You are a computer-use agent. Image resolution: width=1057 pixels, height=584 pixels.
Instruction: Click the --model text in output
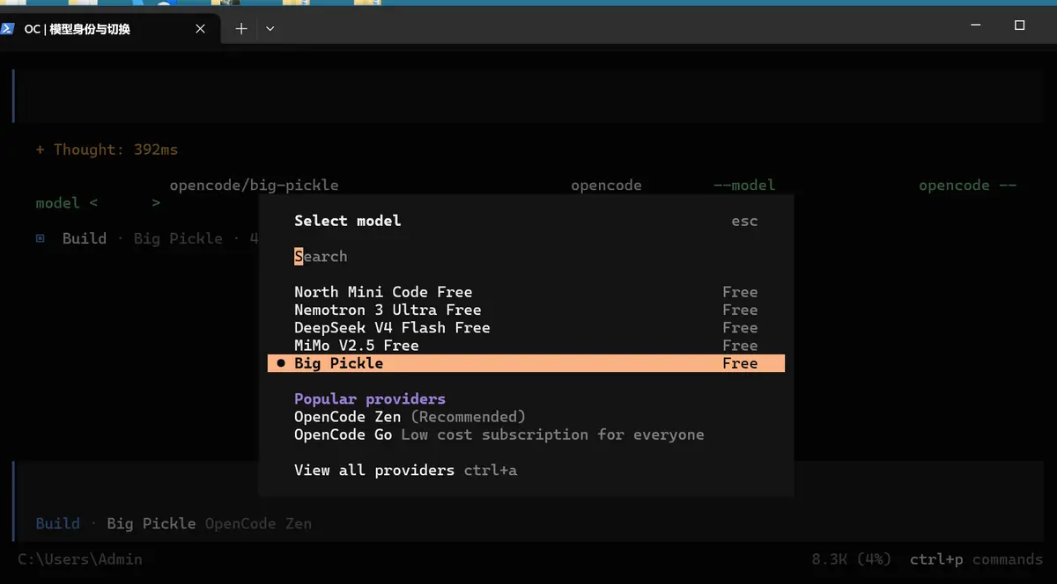[x=744, y=186]
